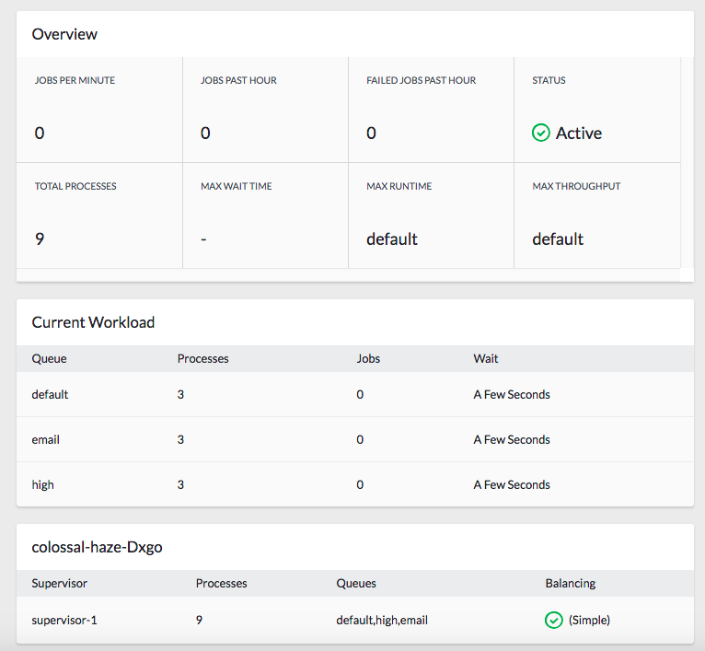Click the JOBS PAST HOUR label
This screenshot has width=705, height=651.
tap(238, 80)
